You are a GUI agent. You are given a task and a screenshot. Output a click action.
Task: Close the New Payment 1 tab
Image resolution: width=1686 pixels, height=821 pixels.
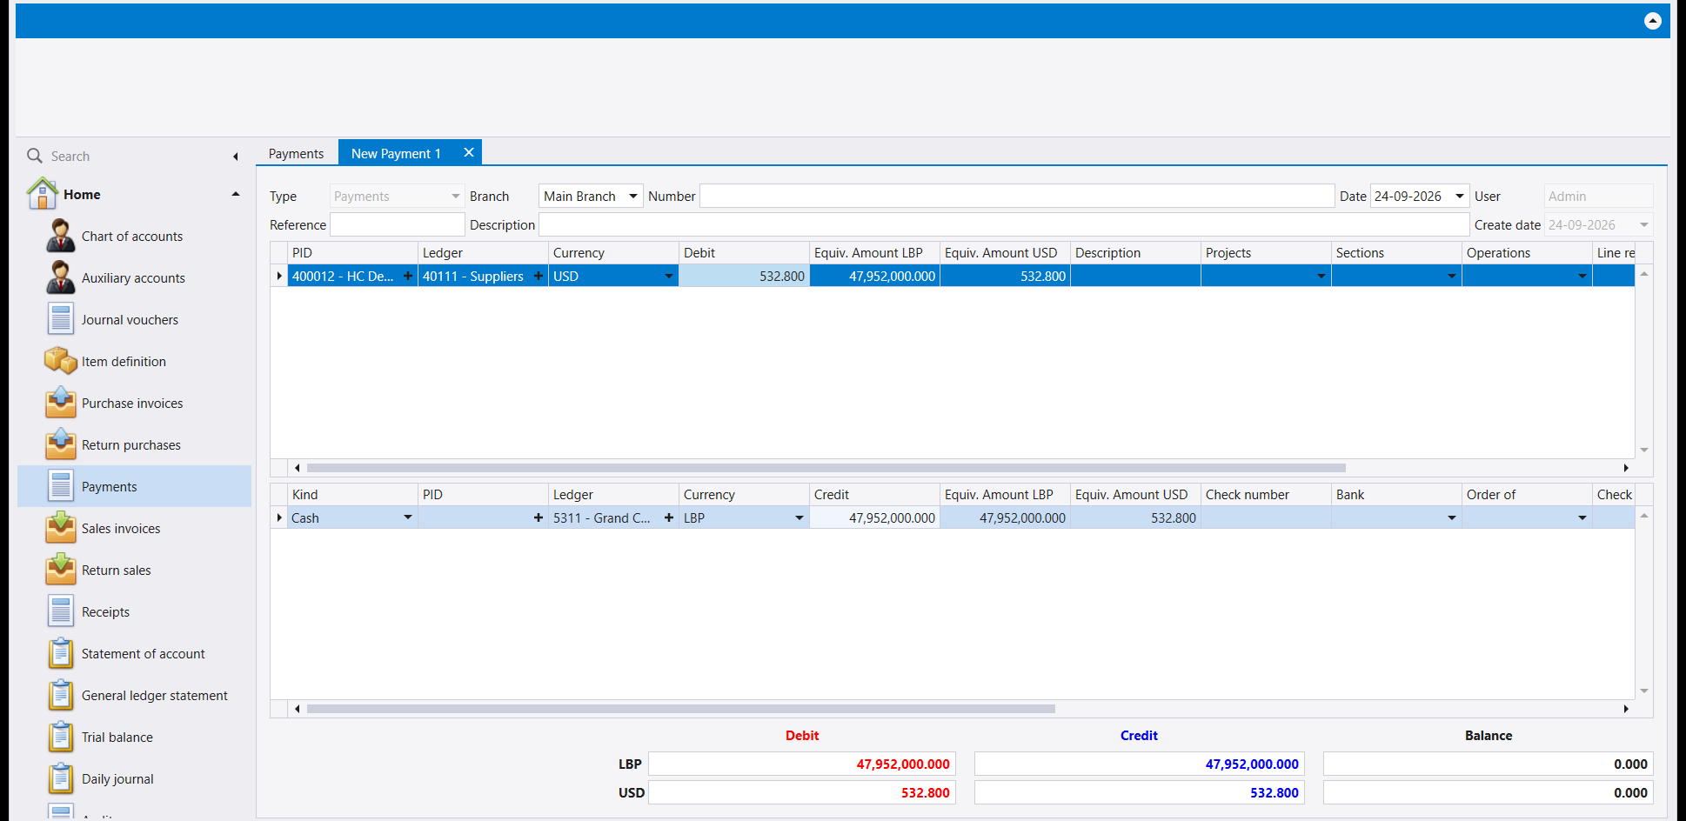469,152
